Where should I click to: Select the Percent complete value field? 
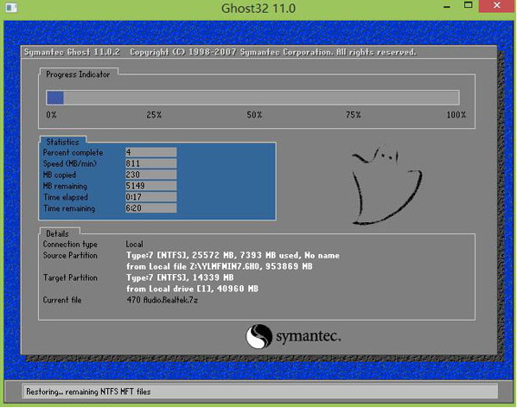[x=150, y=152]
